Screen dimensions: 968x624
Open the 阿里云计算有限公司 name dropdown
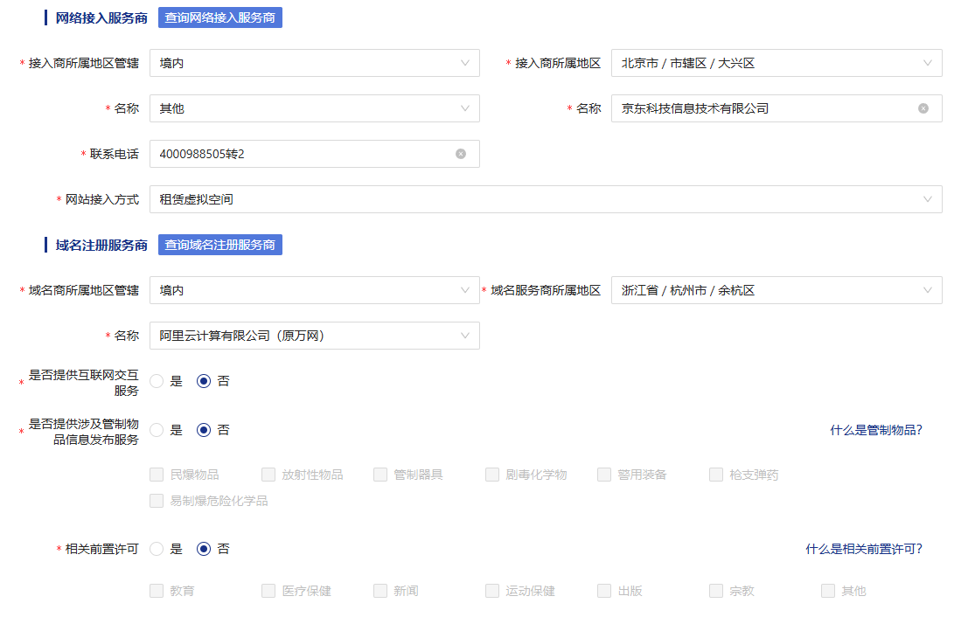pyautogui.click(x=314, y=336)
